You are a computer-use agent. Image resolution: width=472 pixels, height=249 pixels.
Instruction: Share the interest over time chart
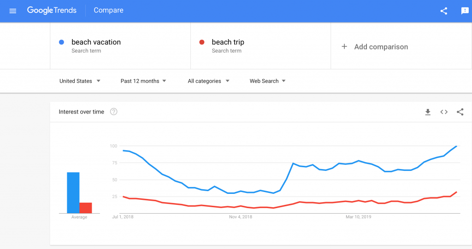pos(460,112)
